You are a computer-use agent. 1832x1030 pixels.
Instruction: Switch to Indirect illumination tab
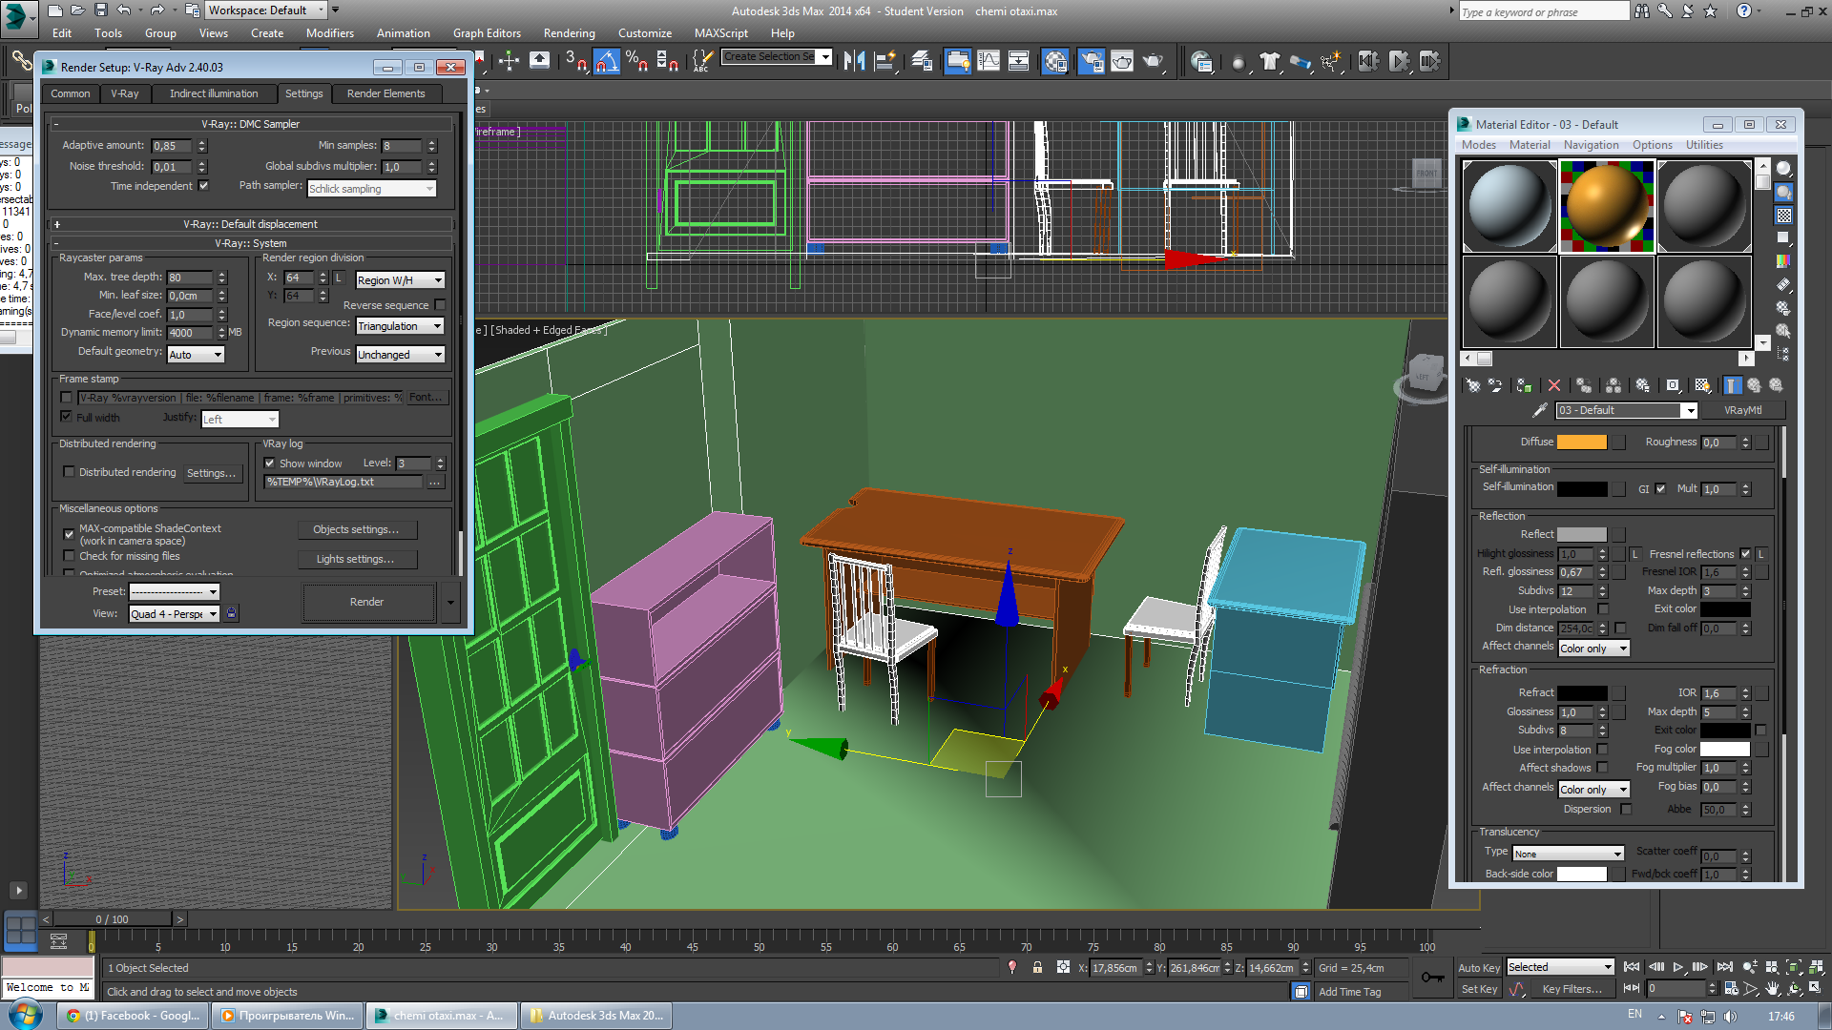tap(214, 93)
